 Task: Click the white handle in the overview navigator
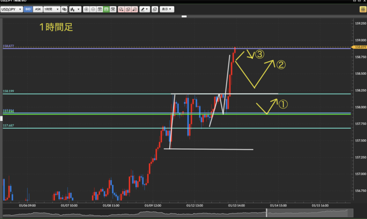[x=266, y=212]
